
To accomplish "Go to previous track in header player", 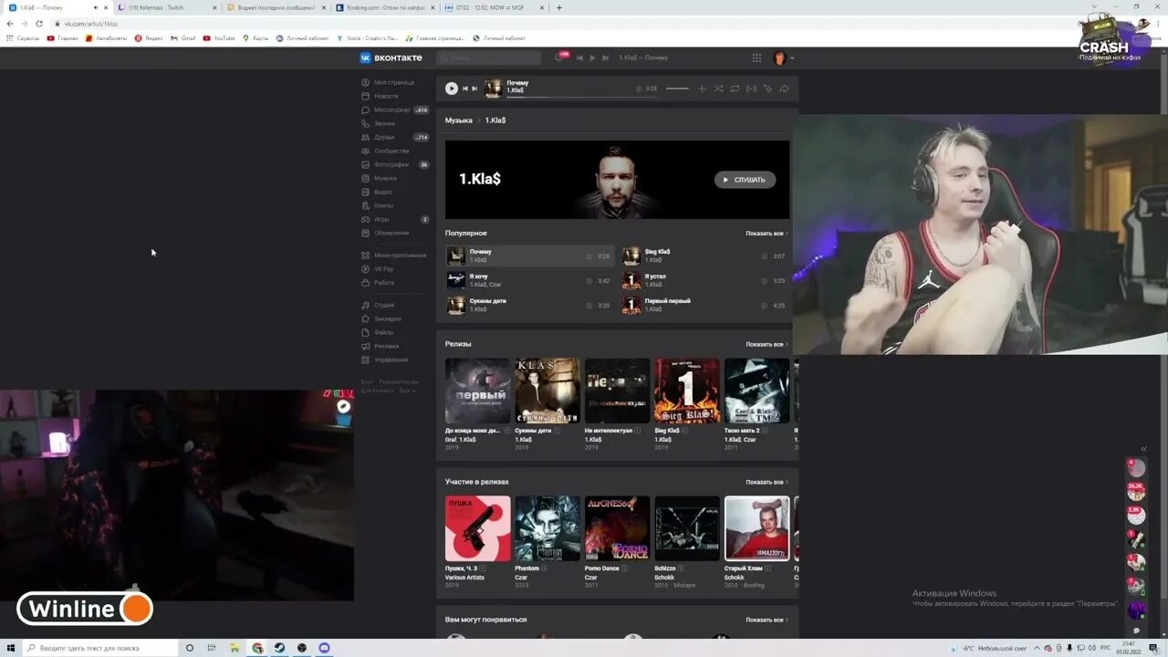I will pos(579,57).
